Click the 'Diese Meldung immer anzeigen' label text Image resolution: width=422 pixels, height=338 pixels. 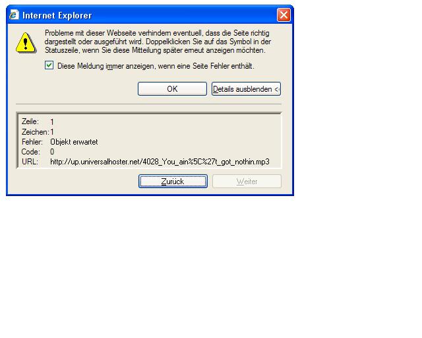point(156,66)
